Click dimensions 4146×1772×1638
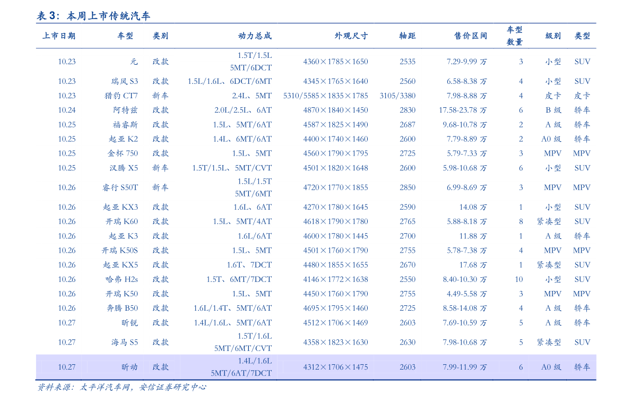This screenshot has height=402, width=632. tap(336, 279)
